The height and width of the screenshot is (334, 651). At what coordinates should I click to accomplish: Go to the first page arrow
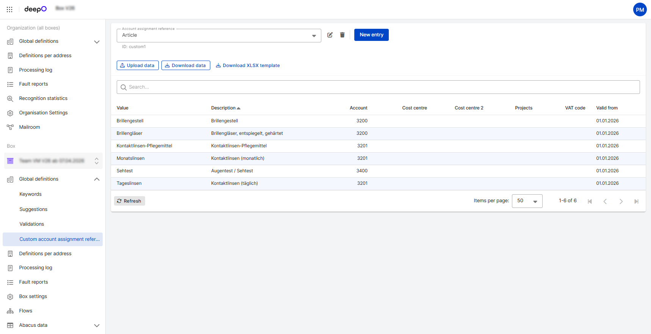coord(590,201)
